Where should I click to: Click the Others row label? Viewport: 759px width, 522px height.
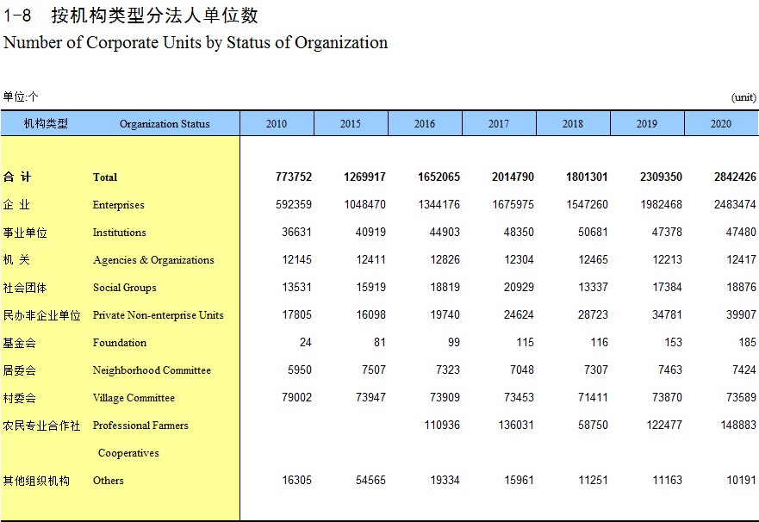[109, 481]
